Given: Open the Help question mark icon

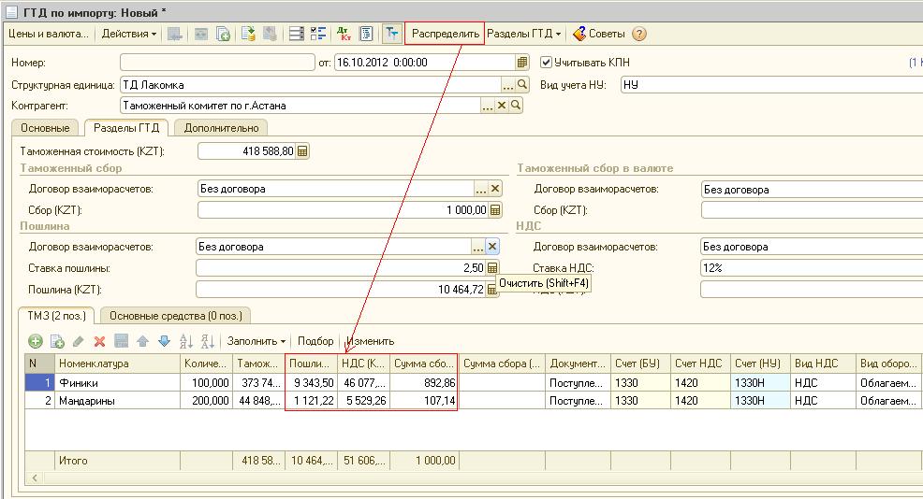Looking at the screenshot, I should (639, 34).
